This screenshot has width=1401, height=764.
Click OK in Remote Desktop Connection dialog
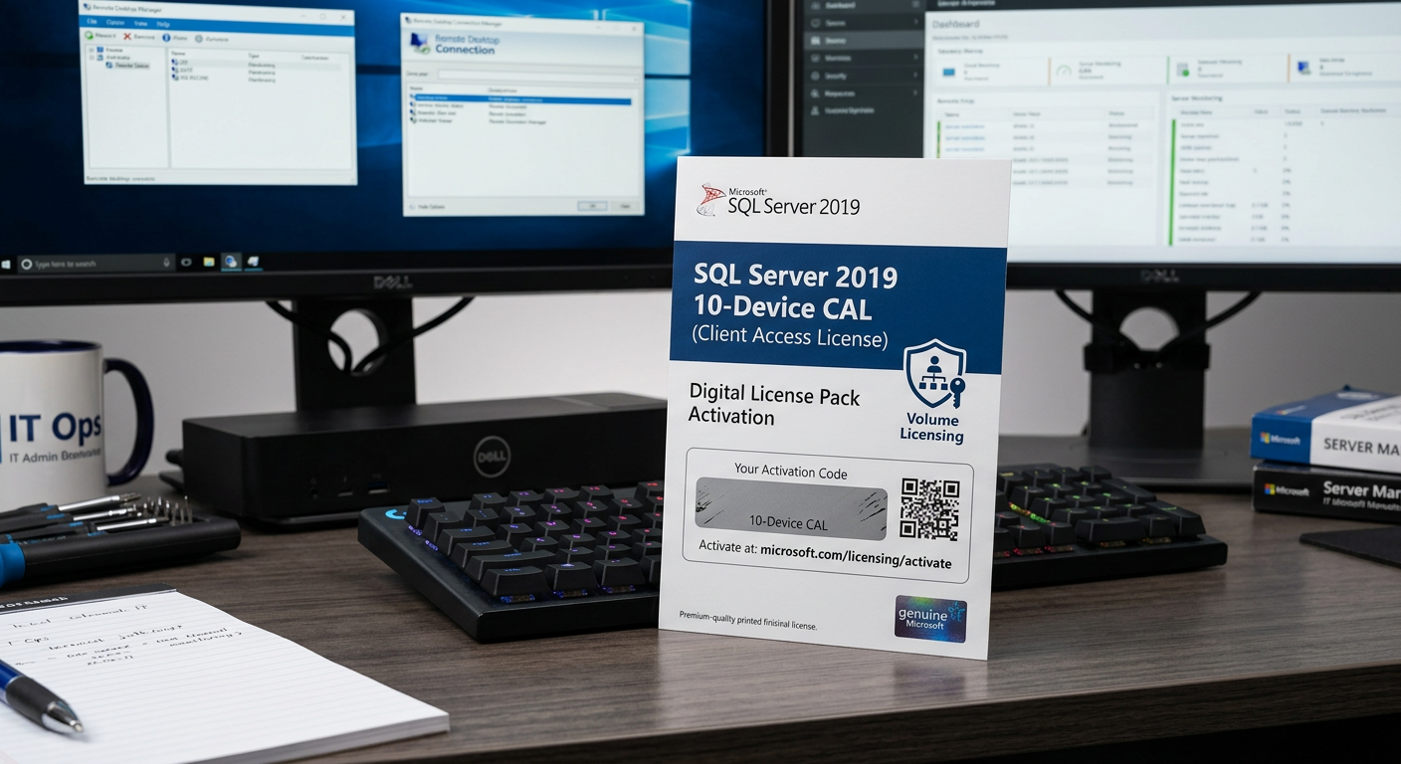(592, 205)
